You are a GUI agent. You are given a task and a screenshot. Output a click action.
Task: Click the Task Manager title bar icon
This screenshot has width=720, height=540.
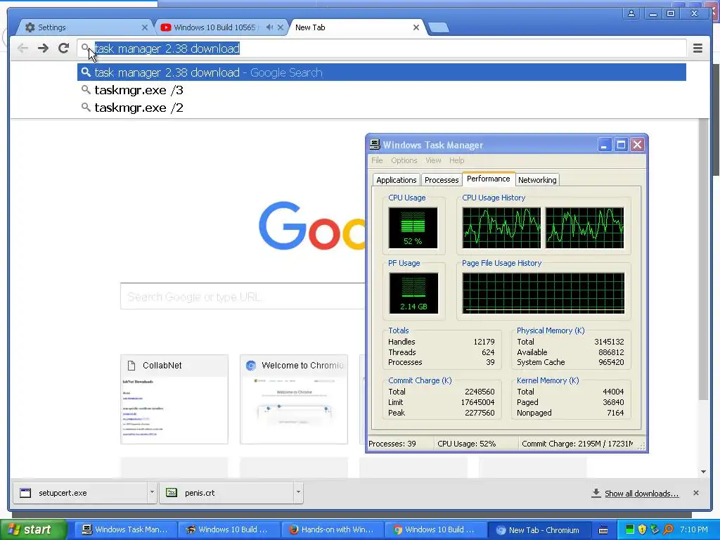(x=375, y=145)
